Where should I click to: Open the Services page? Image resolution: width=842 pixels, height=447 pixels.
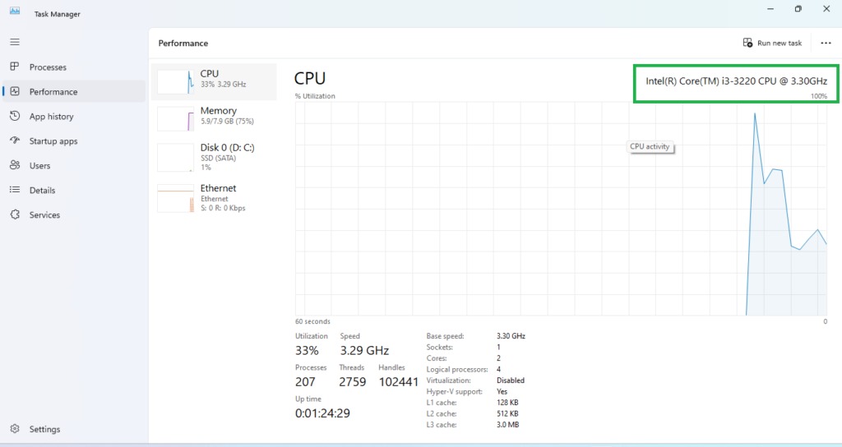click(44, 215)
